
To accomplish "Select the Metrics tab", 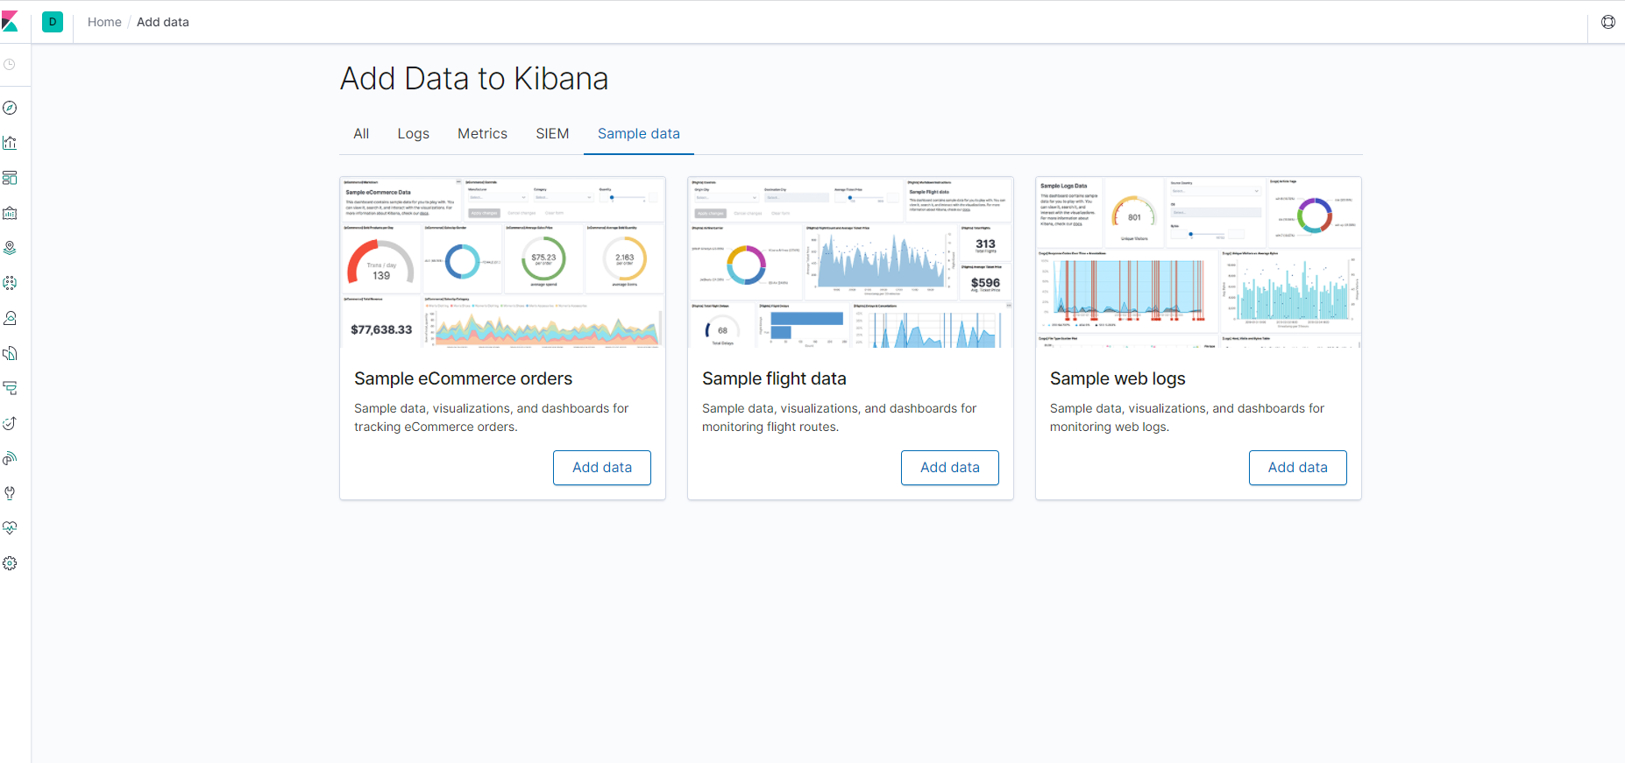I will pos(482,134).
